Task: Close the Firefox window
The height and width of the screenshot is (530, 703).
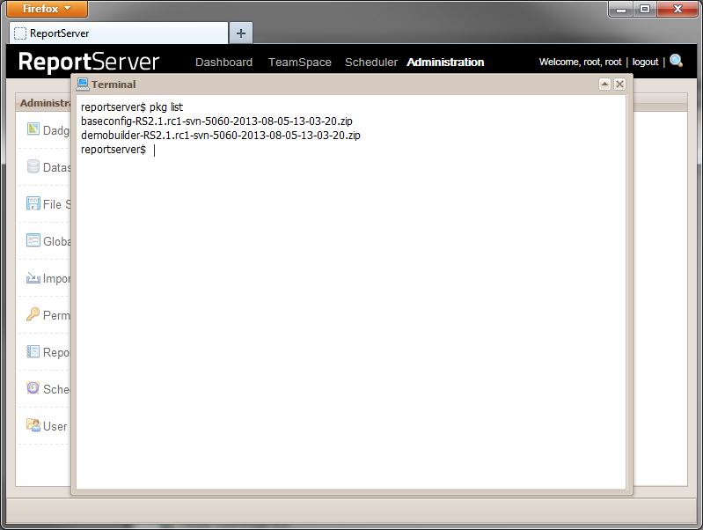Action: click(677, 9)
